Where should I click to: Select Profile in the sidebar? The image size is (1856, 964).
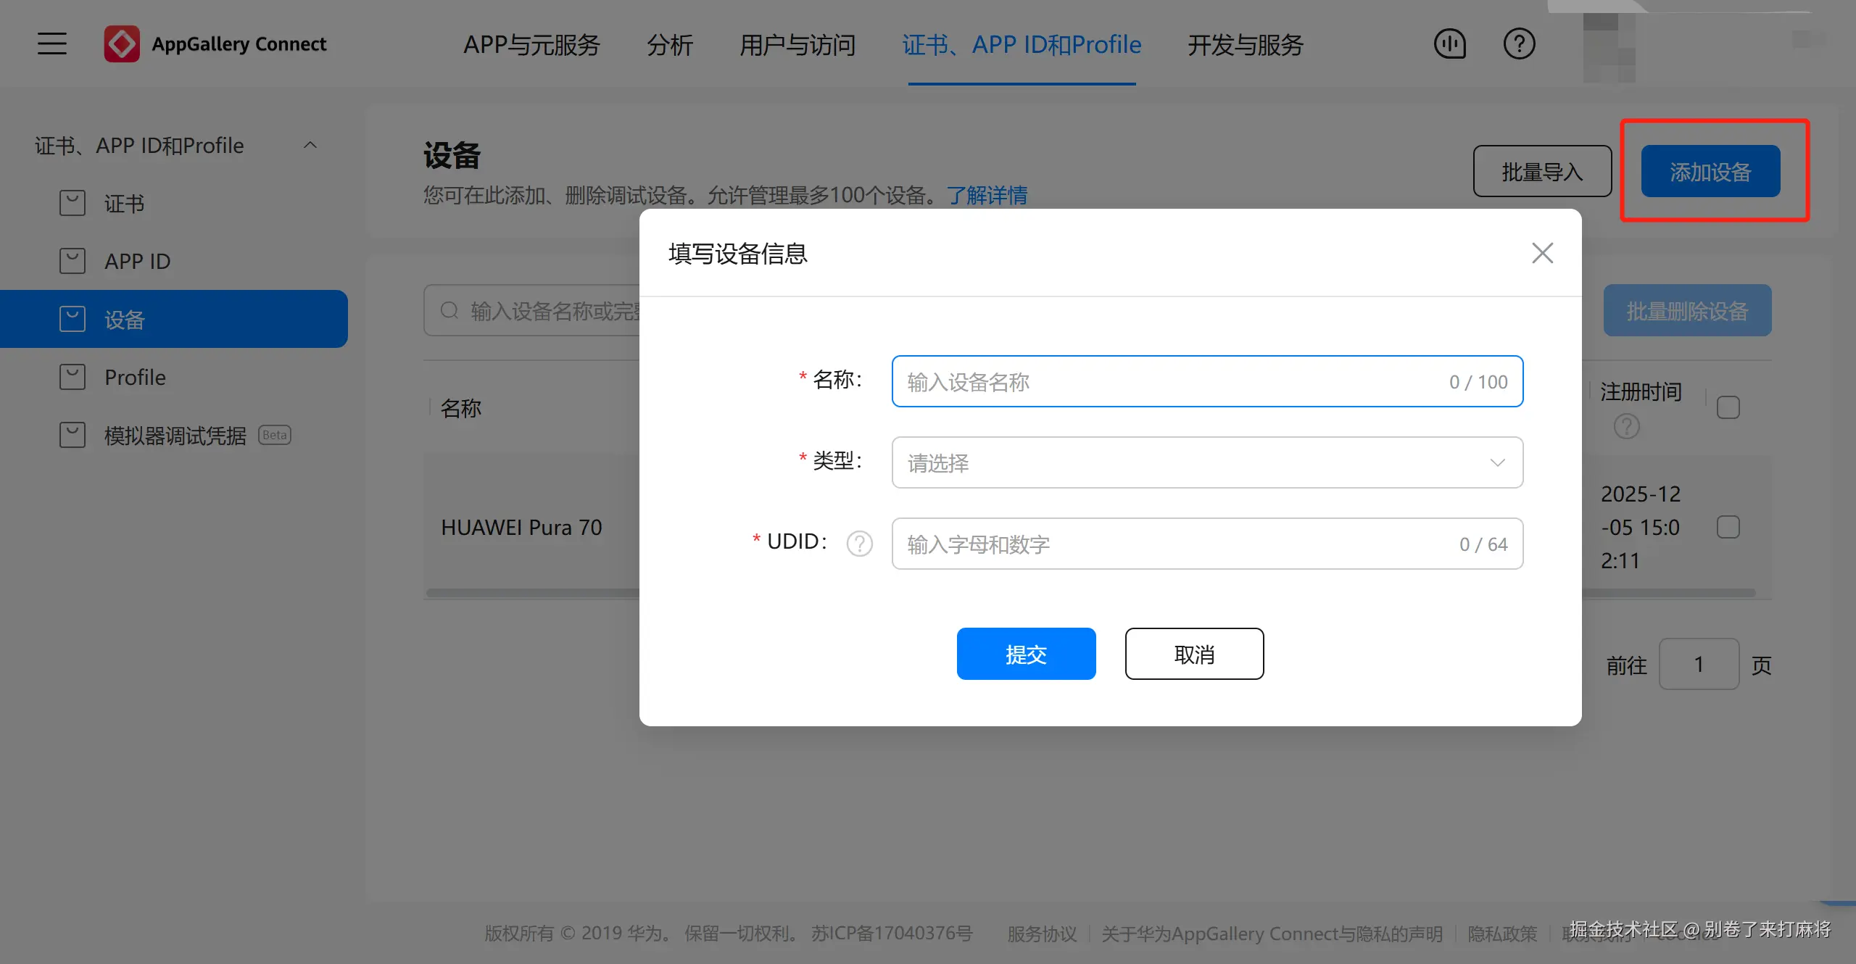pos(135,377)
